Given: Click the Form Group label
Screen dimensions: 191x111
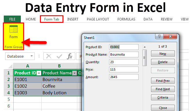Looking at the screenshot, I should click(x=14, y=47).
